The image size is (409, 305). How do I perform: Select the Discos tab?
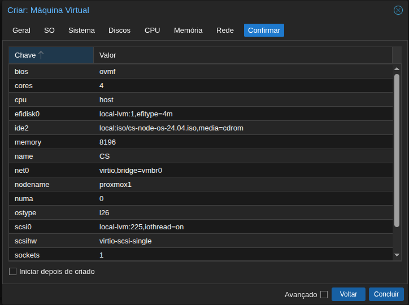[x=119, y=30]
